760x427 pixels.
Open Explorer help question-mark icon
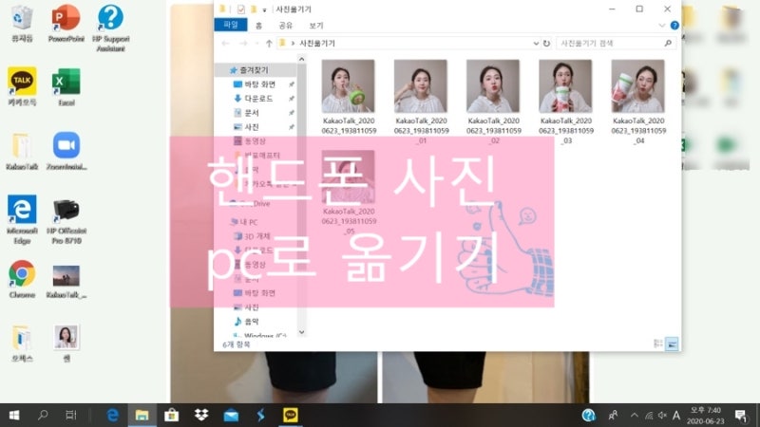coord(674,26)
